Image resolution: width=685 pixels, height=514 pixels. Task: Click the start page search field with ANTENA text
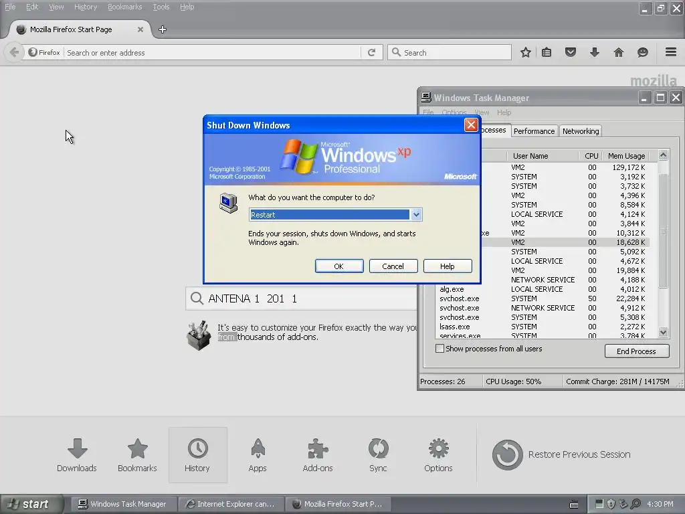tap(302, 298)
